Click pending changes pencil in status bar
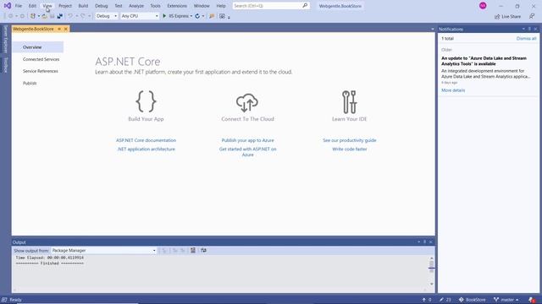The width and height of the screenshot is (542, 304). click(445, 300)
